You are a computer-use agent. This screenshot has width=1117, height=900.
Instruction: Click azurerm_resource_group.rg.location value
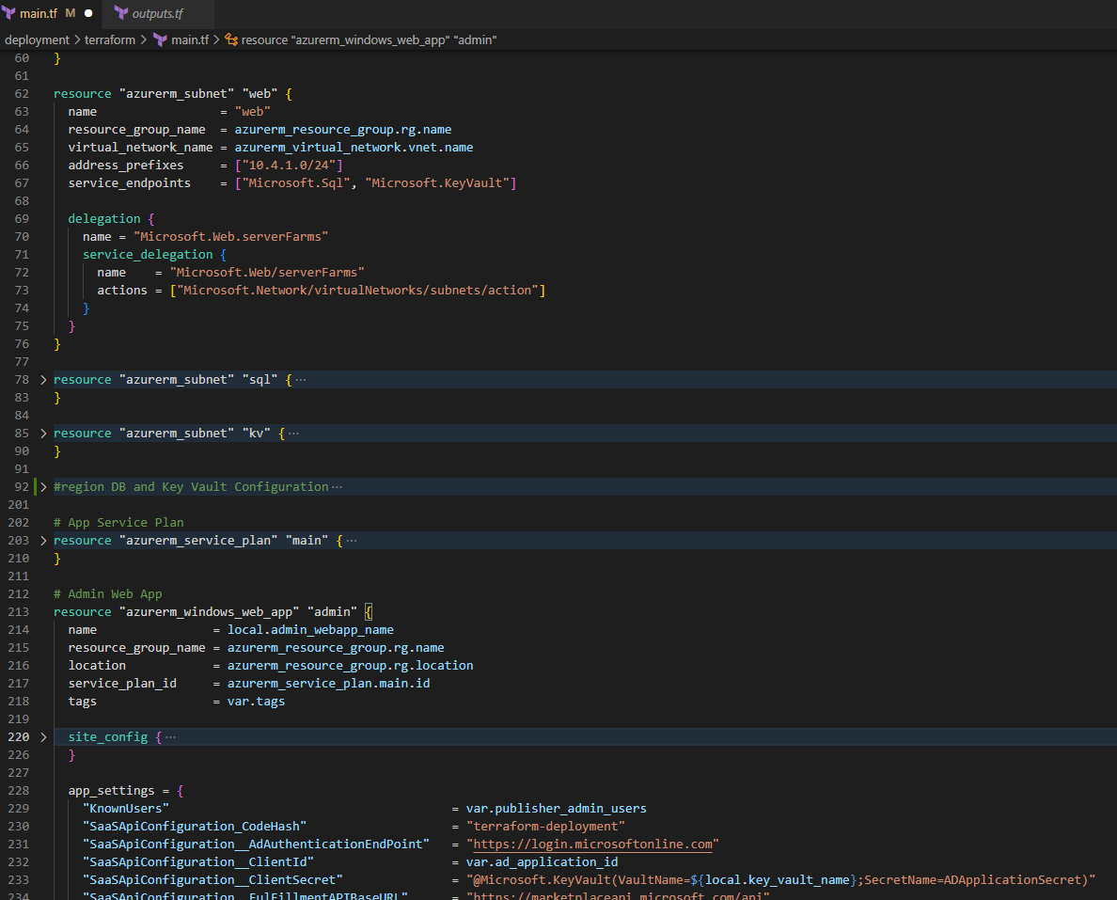pyautogui.click(x=351, y=665)
